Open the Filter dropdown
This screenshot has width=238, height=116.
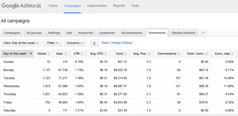pos(53,43)
